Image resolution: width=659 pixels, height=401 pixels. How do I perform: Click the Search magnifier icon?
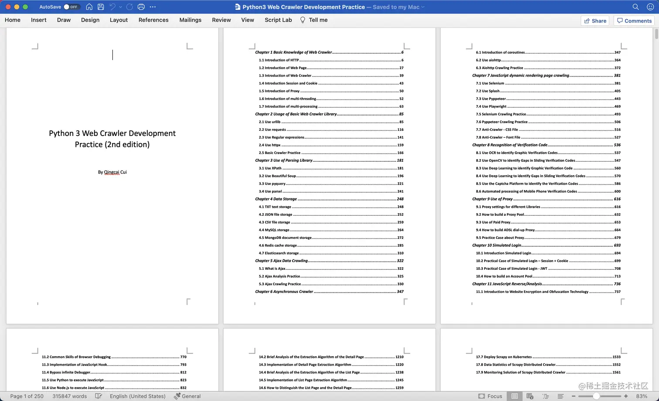[x=636, y=7]
